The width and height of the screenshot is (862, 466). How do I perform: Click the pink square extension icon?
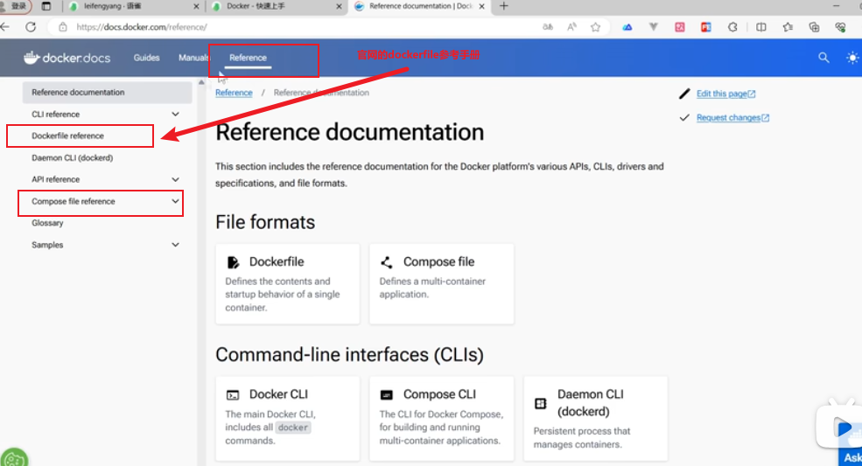[x=680, y=27]
